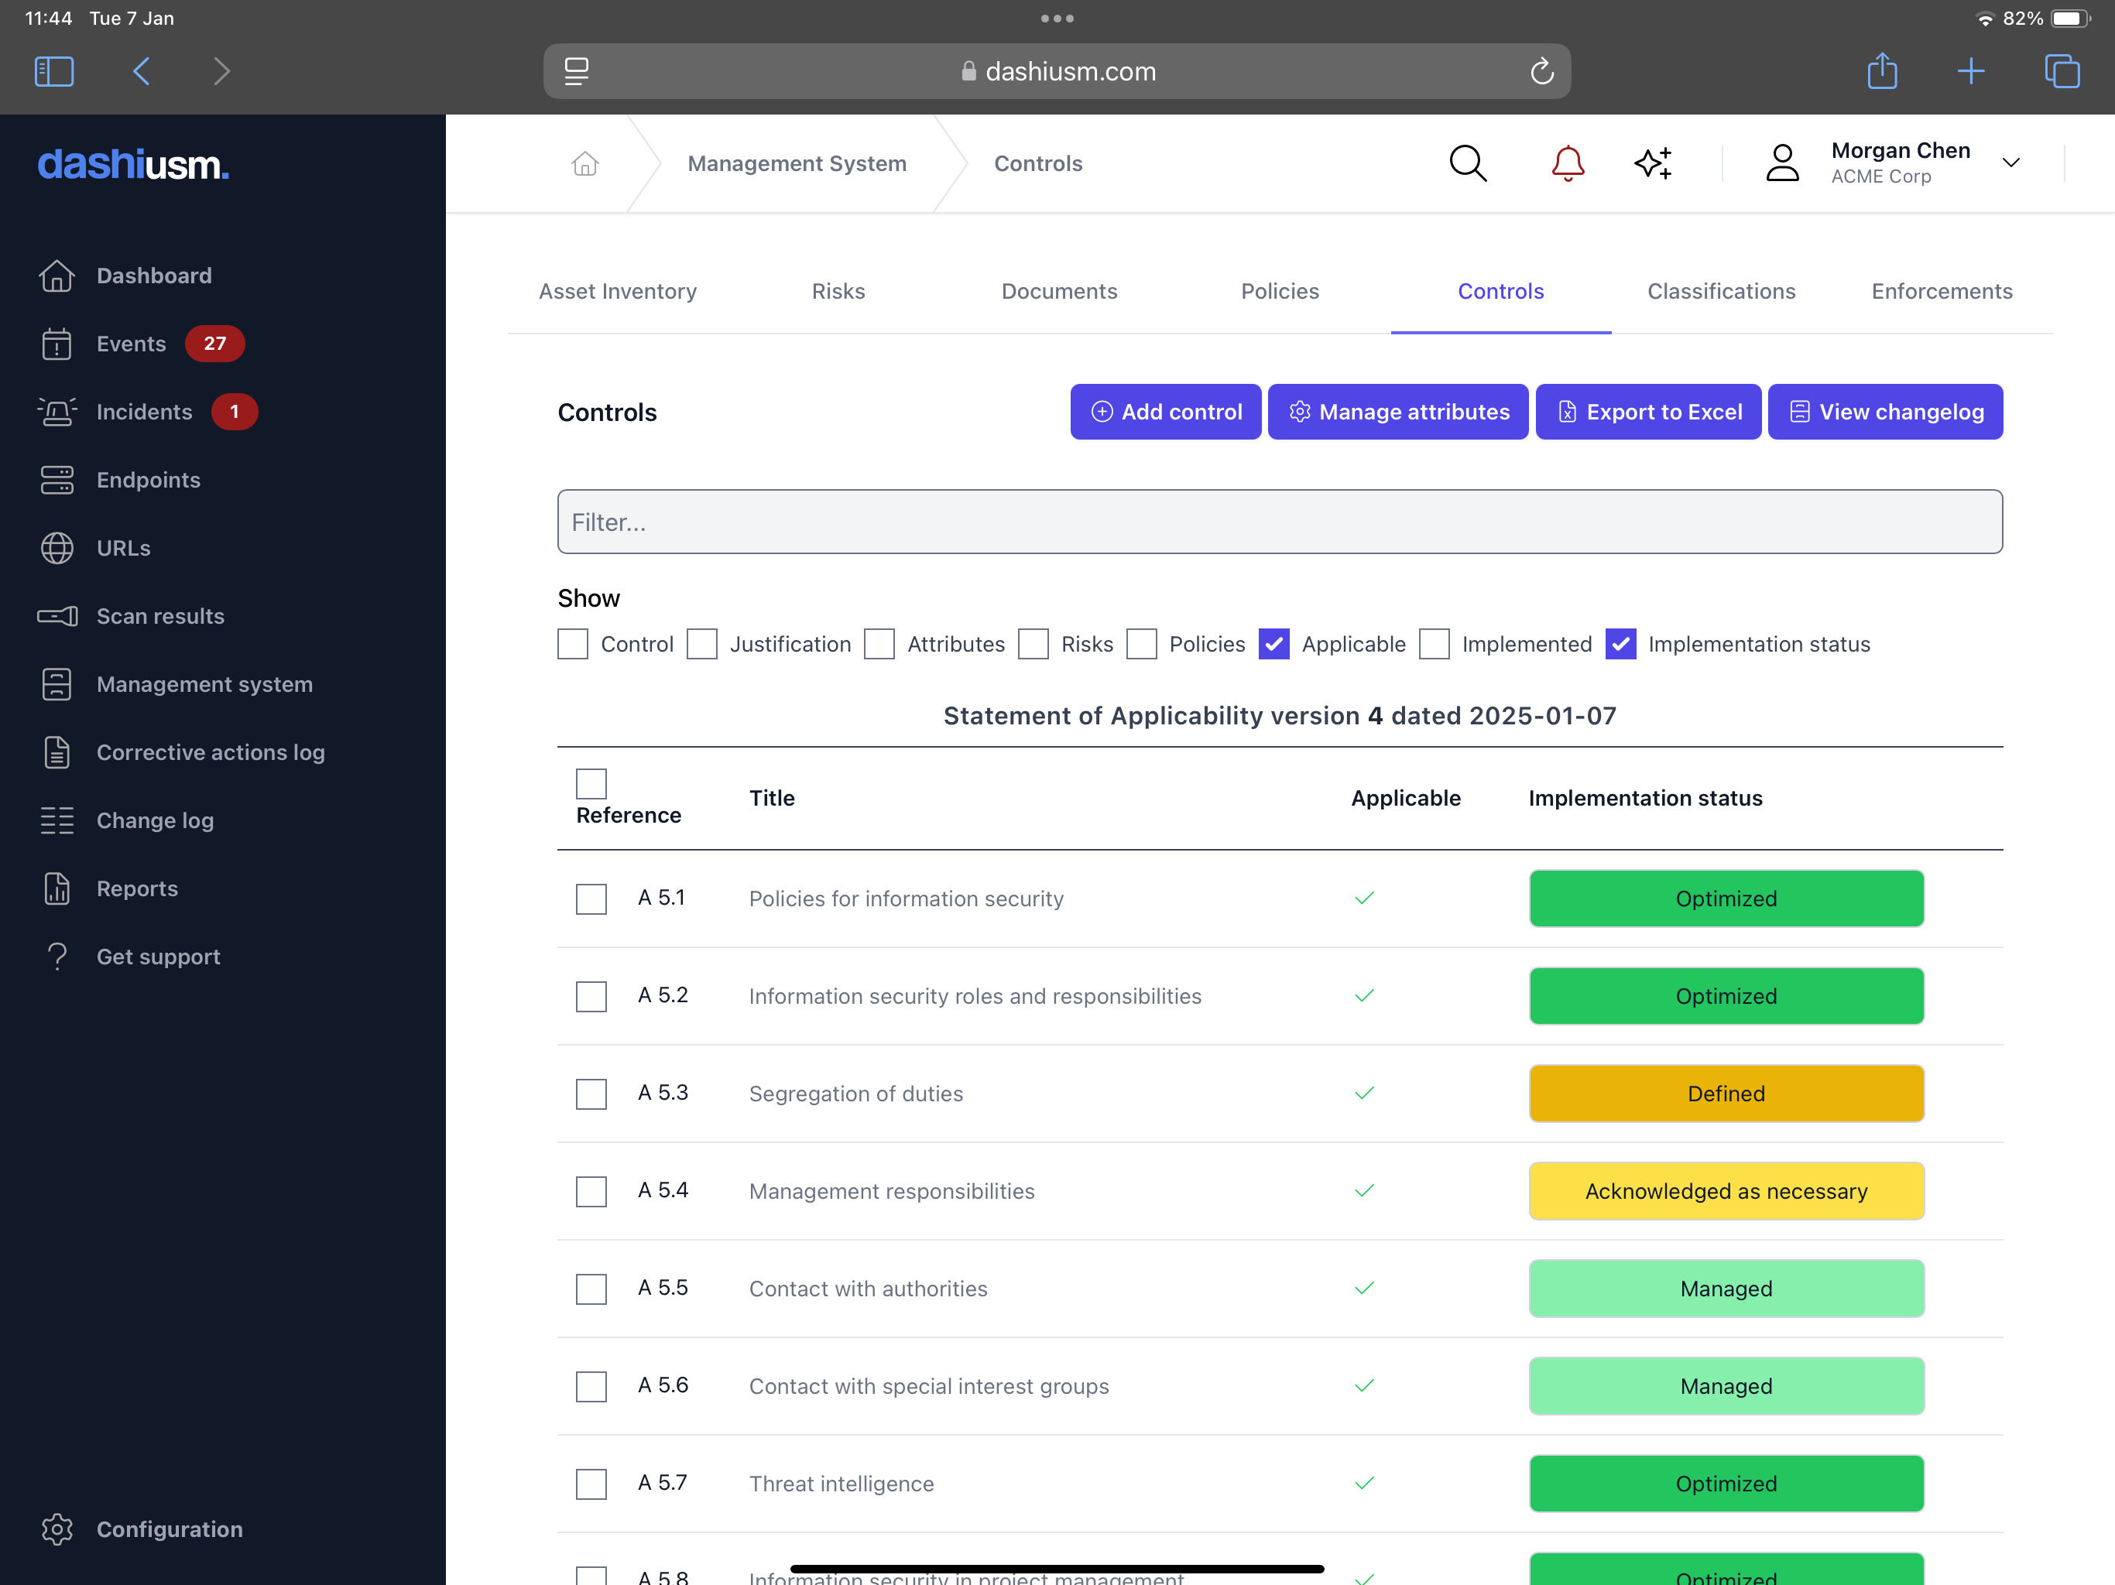This screenshot has width=2115, height=1585.
Task: Expand the Controls breadcrumb menu
Action: point(1037,163)
